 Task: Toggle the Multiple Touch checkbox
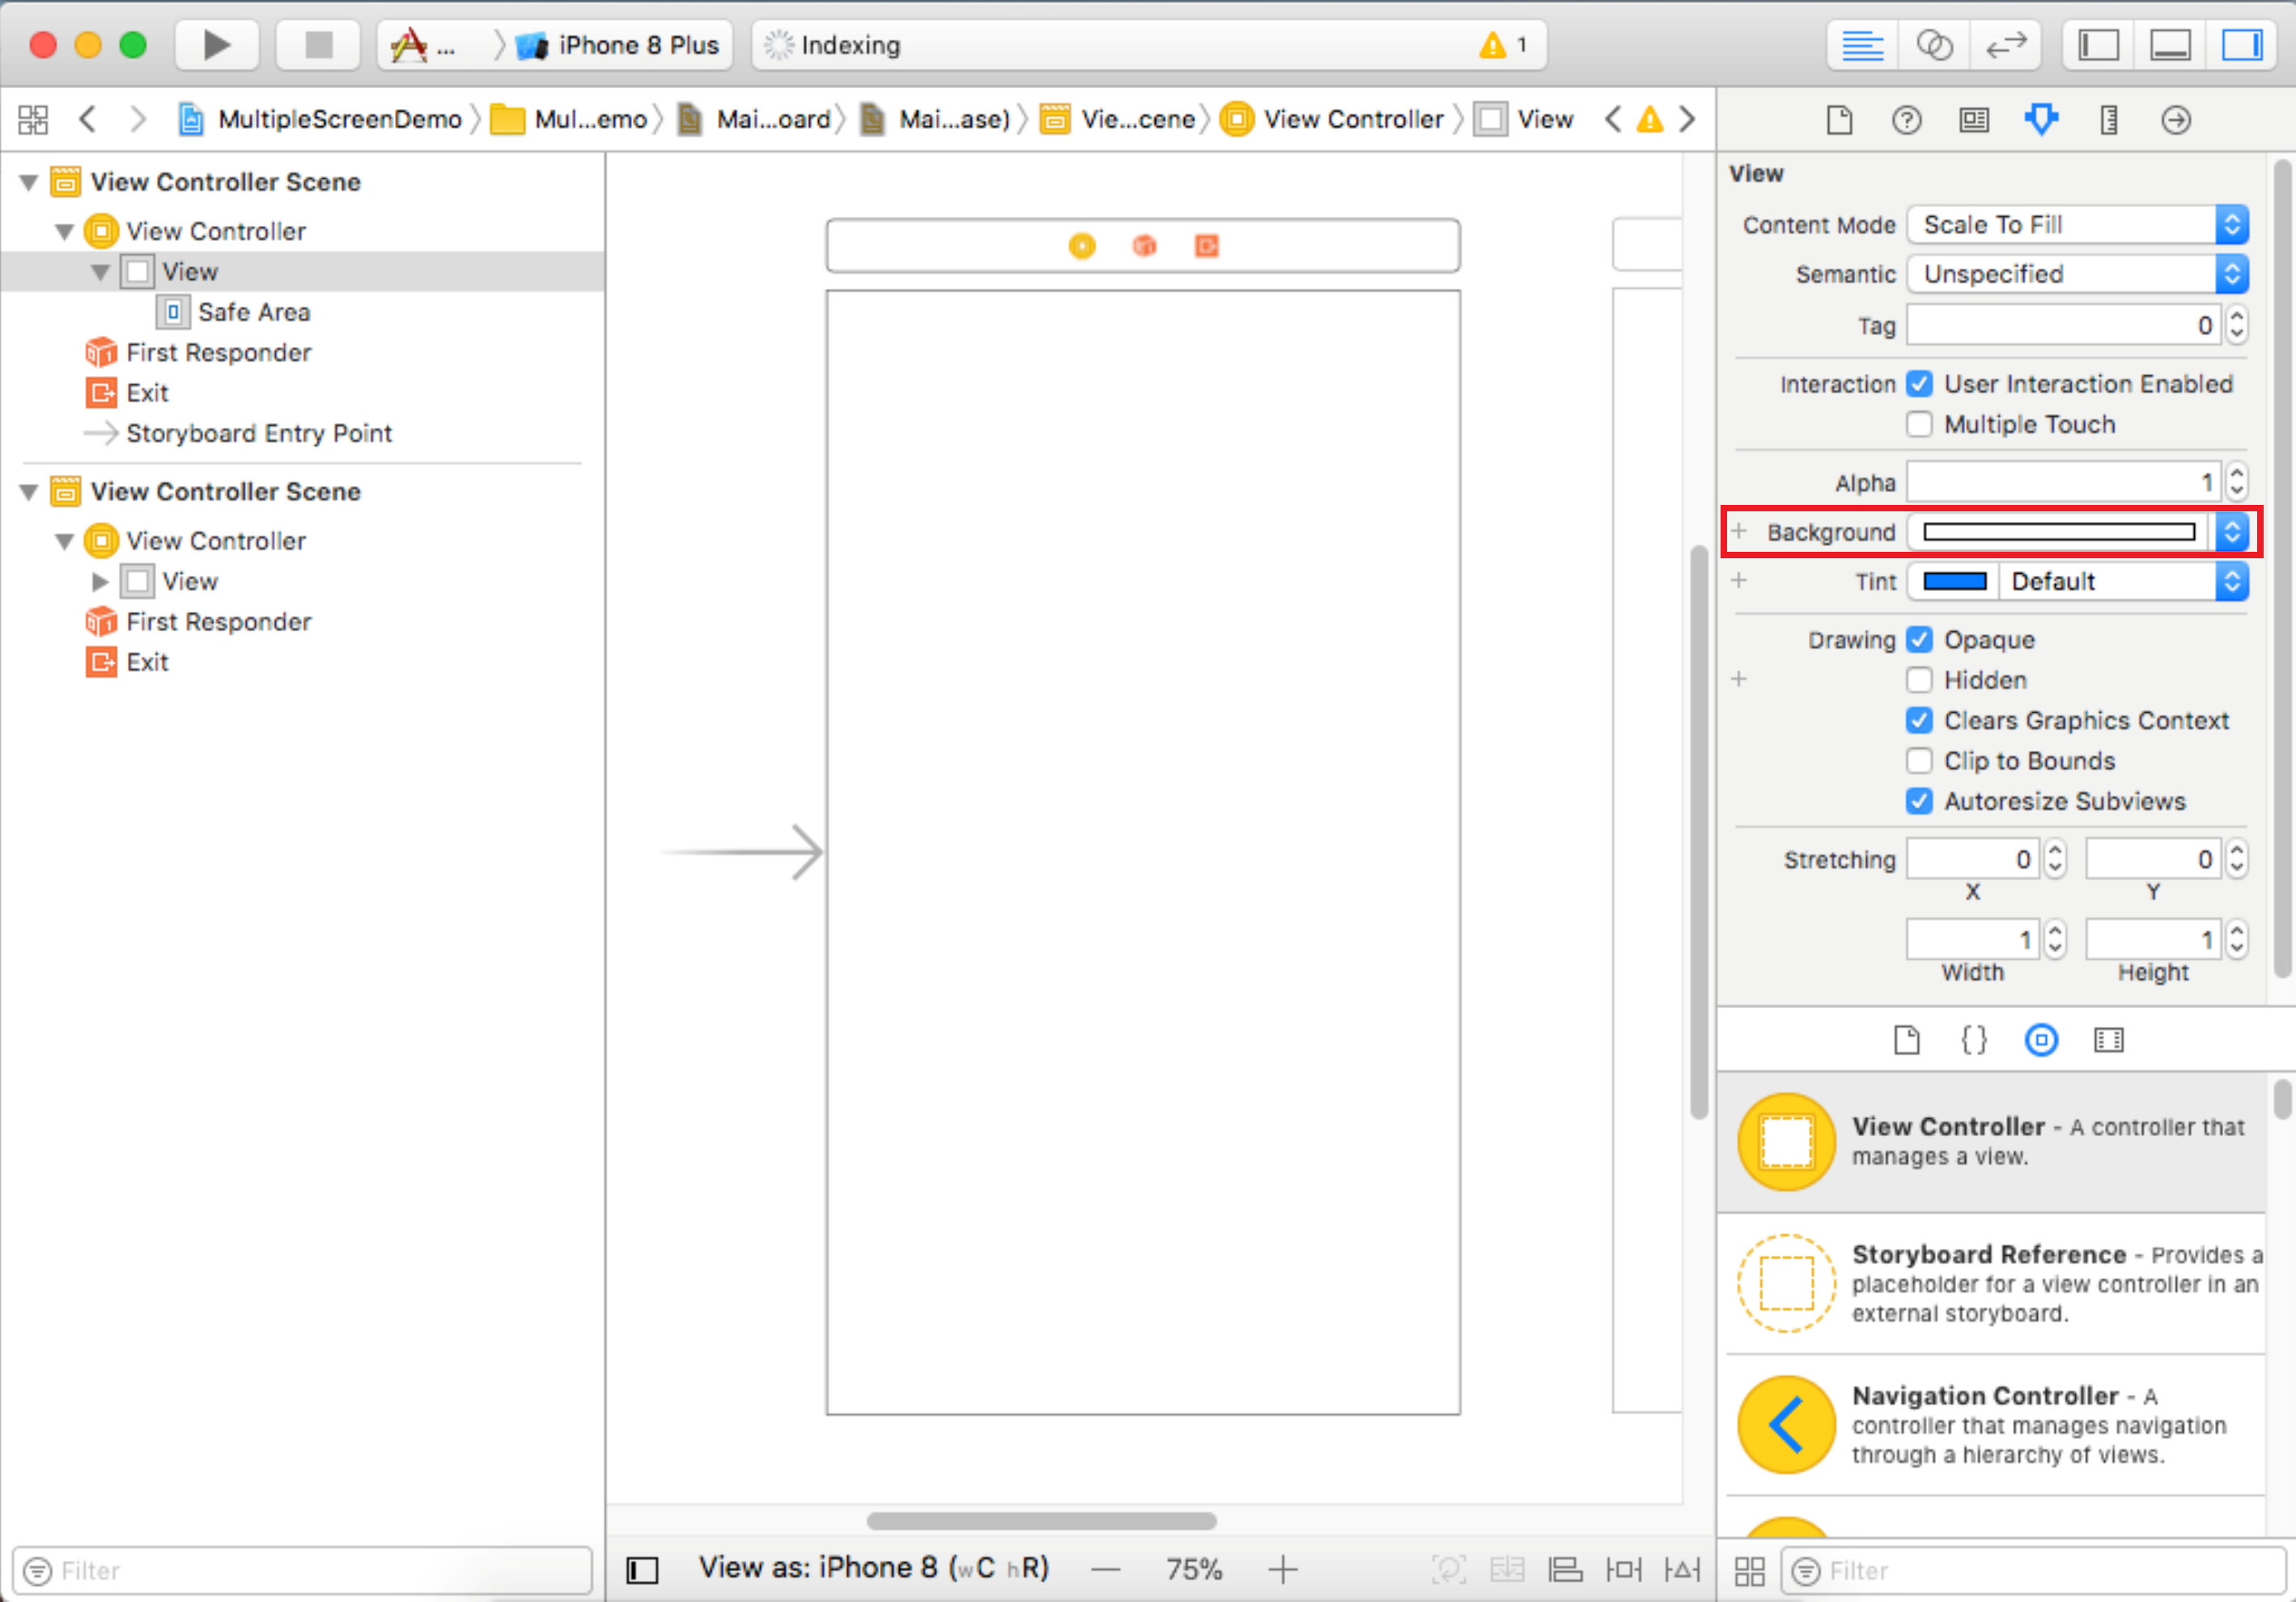[1918, 424]
